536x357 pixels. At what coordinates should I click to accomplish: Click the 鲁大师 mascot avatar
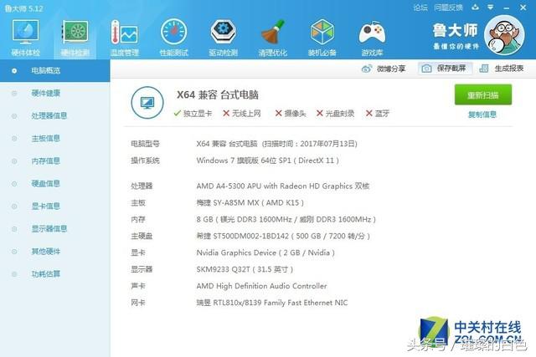click(x=504, y=35)
